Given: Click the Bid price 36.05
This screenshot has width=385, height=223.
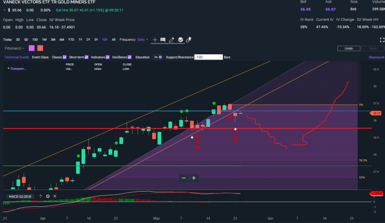Looking at the screenshot, I should point(305,9).
